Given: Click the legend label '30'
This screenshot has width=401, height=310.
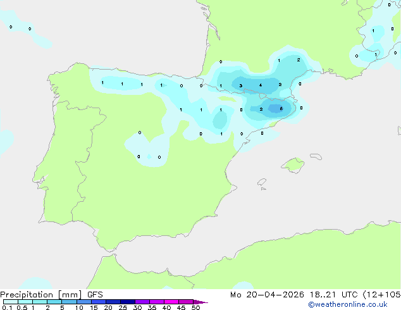Looking at the screenshot, I should click(137, 307).
